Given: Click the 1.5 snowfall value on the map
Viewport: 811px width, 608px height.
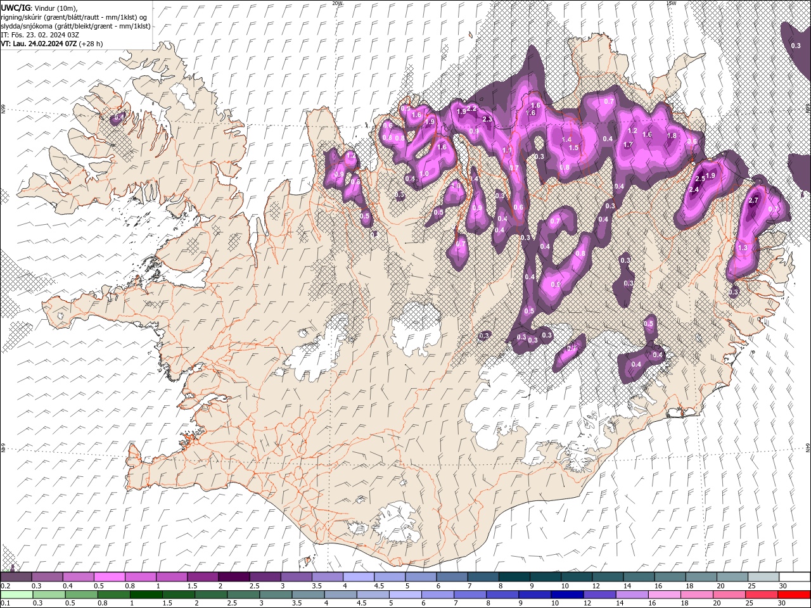Looking at the screenshot, I should coord(574,147).
